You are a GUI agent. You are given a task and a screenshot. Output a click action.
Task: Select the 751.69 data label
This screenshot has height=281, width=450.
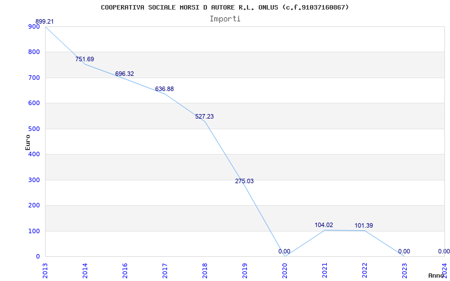[x=85, y=59]
